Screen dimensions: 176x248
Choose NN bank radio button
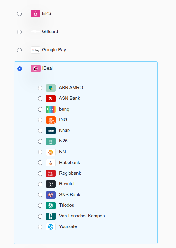(x=40, y=152)
